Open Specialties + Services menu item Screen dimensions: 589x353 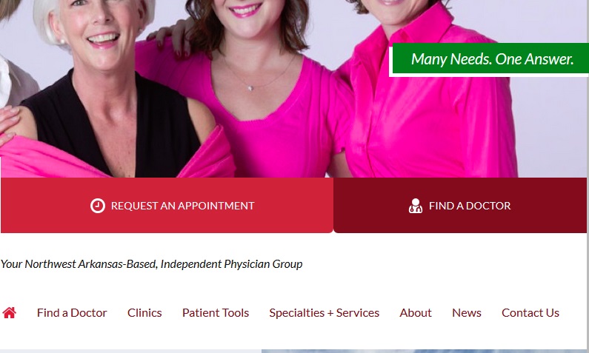point(325,312)
